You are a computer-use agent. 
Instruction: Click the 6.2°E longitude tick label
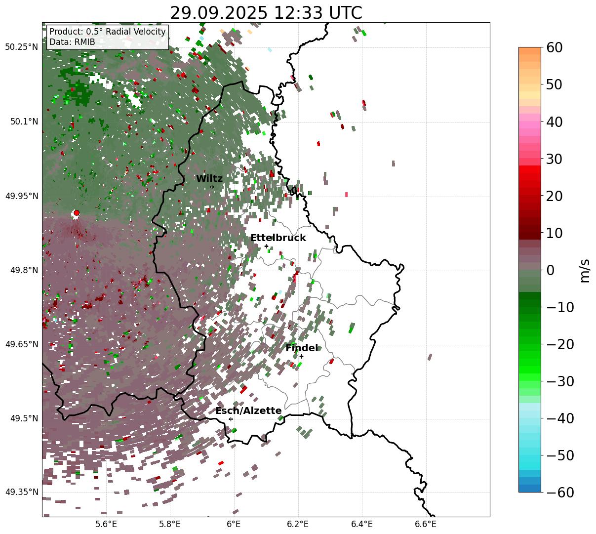click(x=298, y=525)
